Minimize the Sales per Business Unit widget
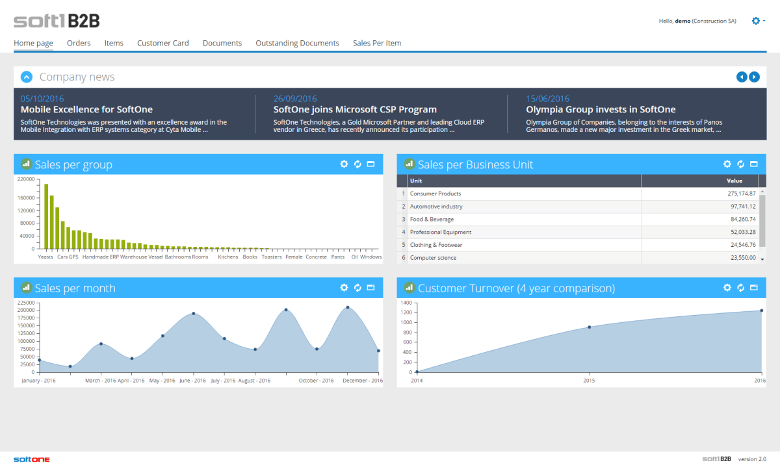This screenshot has height=467, width=780. (754, 164)
